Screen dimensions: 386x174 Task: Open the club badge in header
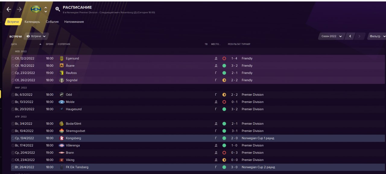(36, 9)
